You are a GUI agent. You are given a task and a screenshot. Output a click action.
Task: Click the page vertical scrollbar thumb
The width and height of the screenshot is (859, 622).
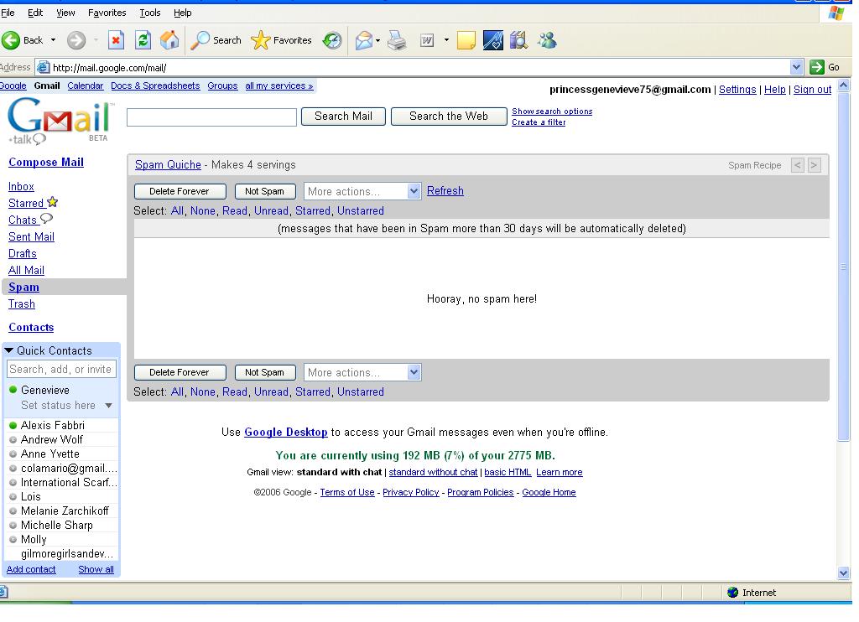pos(844,267)
